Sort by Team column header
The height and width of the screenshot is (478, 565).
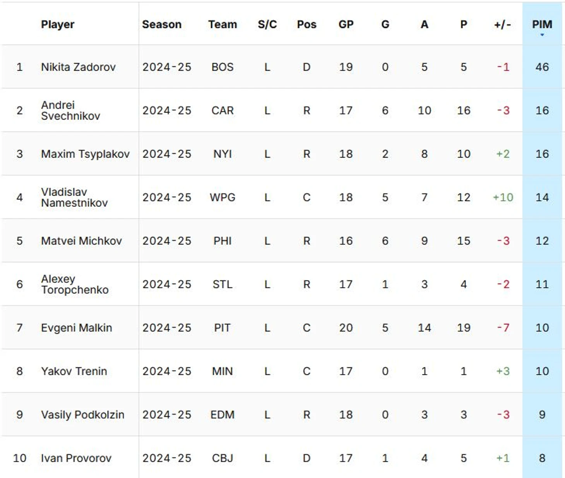(223, 24)
